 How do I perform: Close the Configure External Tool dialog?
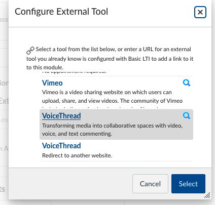coord(200,12)
